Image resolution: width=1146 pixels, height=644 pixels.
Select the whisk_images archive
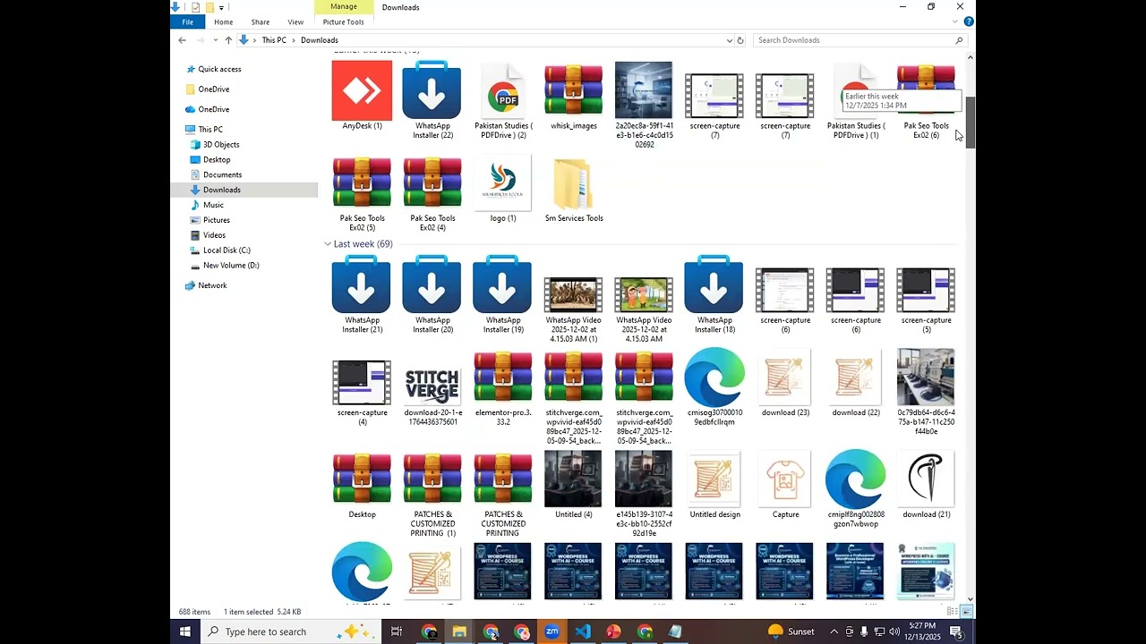[574, 97]
